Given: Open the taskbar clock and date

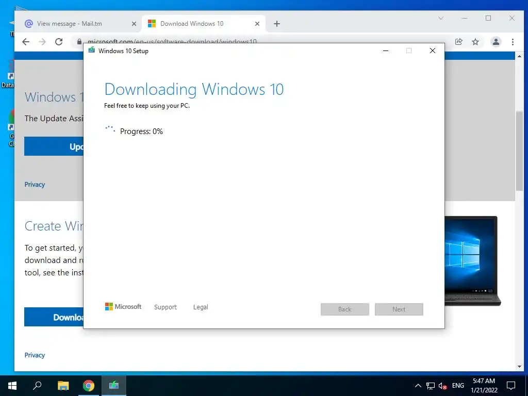Looking at the screenshot, I should pyautogui.click(x=484, y=386).
